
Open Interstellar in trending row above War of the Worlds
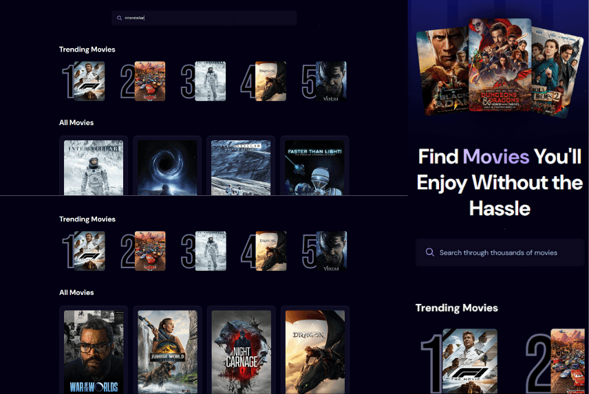coord(211,251)
